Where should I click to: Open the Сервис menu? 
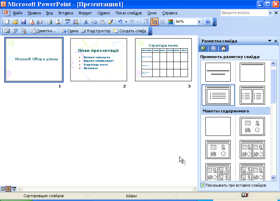(104, 13)
